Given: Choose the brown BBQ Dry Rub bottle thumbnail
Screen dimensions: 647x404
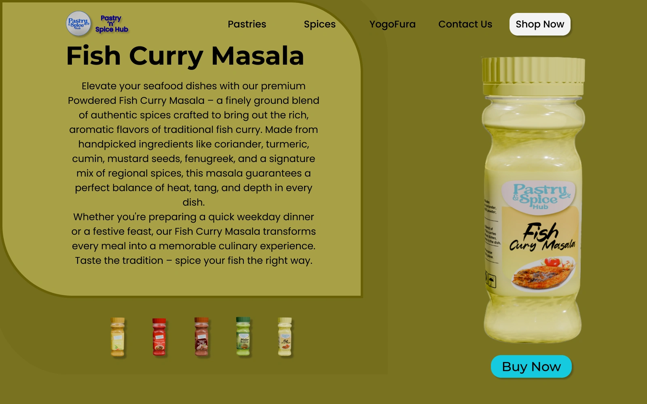Looking at the screenshot, I should coord(201,337).
